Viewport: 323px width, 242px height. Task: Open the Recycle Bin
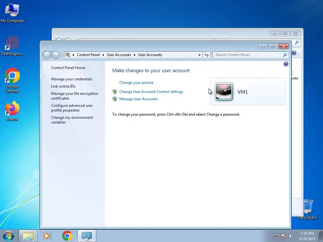308,209
